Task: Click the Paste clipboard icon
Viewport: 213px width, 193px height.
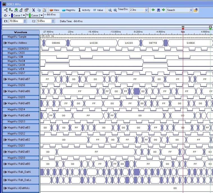Action: (44, 10)
